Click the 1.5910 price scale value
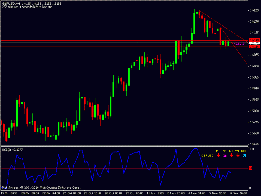 (254, 89)
